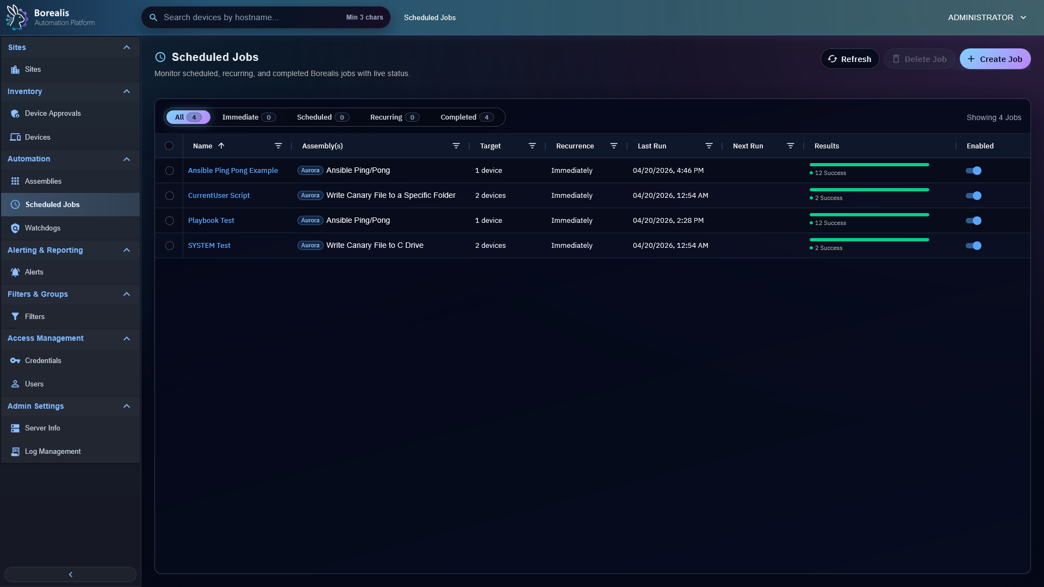The height and width of the screenshot is (587, 1044).
Task: Open the SYSTEM Test job link
Action: point(209,246)
